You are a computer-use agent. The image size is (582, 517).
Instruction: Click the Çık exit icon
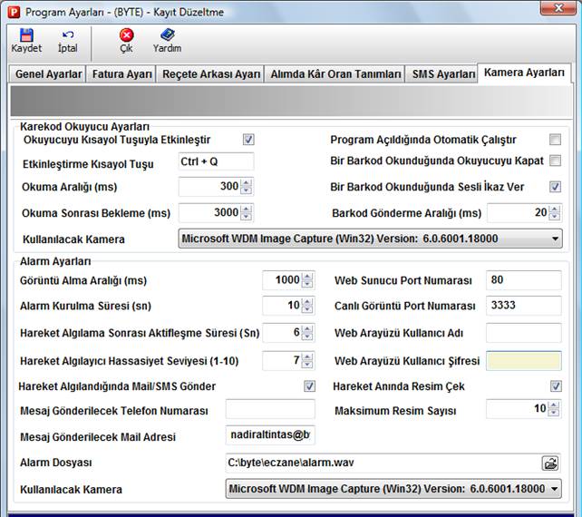[x=127, y=35]
